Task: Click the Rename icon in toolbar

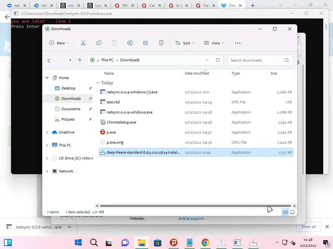Action: point(130,43)
